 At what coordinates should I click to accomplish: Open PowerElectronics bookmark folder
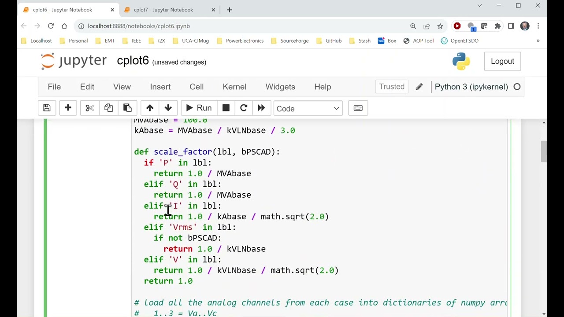[239, 41]
